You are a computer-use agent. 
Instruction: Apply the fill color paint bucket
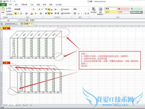32,14
